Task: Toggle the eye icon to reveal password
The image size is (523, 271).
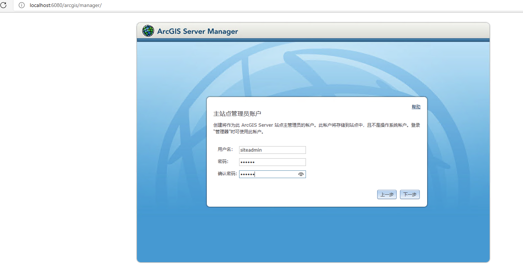Action: (301, 174)
